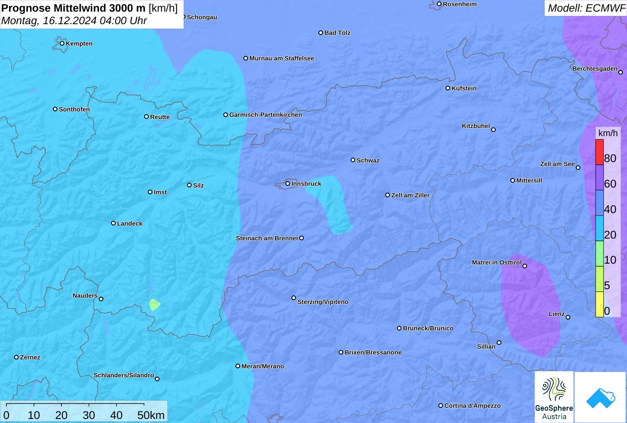
Task: Click the title 'Prognose Mittelwind 3000 m'
Action: pos(73,8)
